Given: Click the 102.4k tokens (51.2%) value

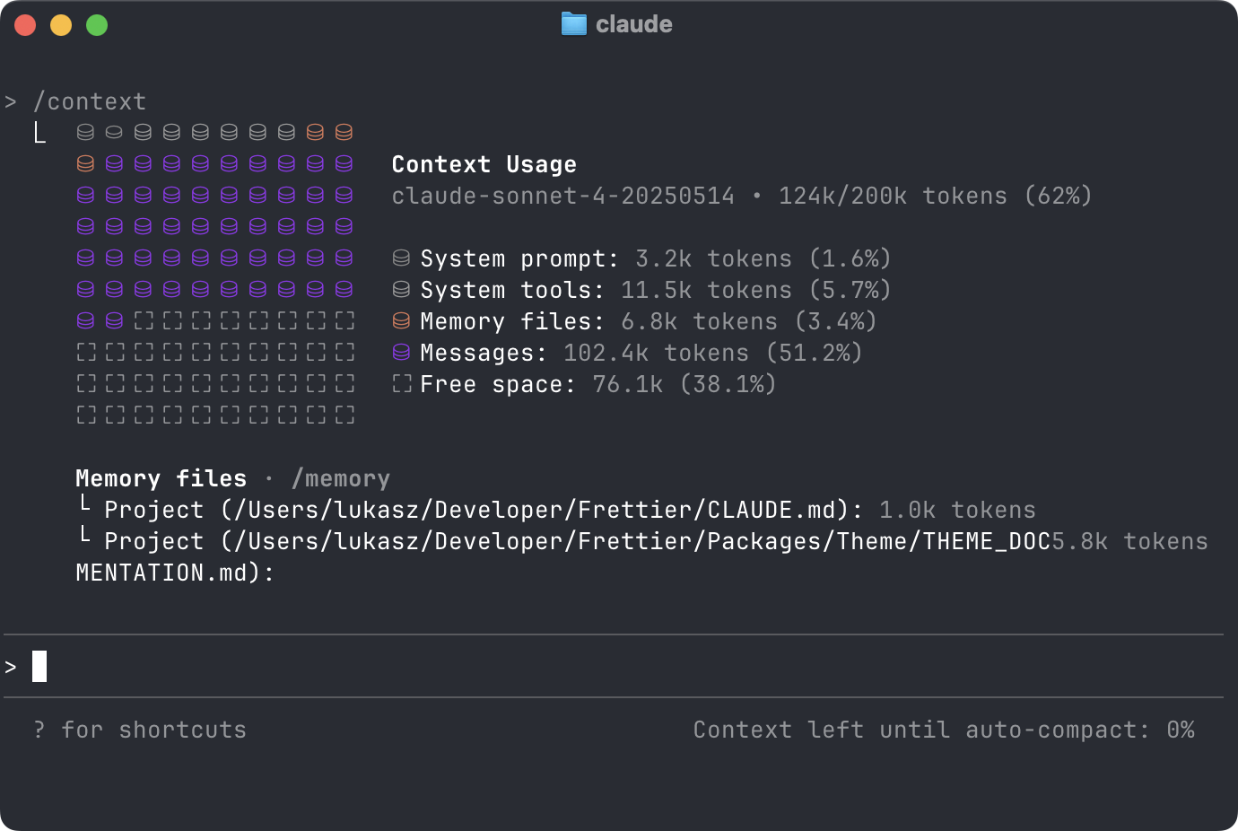Looking at the screenshot, I should [x=713, y=353].
